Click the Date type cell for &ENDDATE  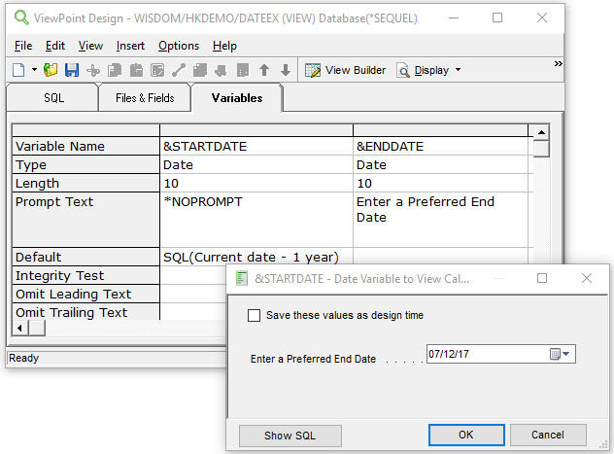(440, 165)
